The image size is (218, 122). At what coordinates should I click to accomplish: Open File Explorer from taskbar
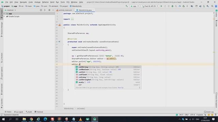point(24,119)
